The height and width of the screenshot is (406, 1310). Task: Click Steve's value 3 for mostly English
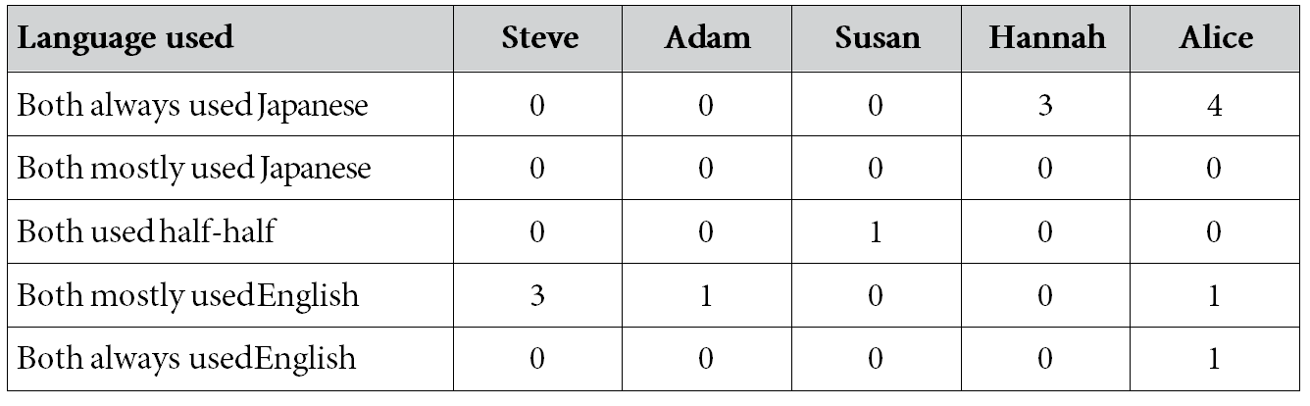(x=538, y=295)
